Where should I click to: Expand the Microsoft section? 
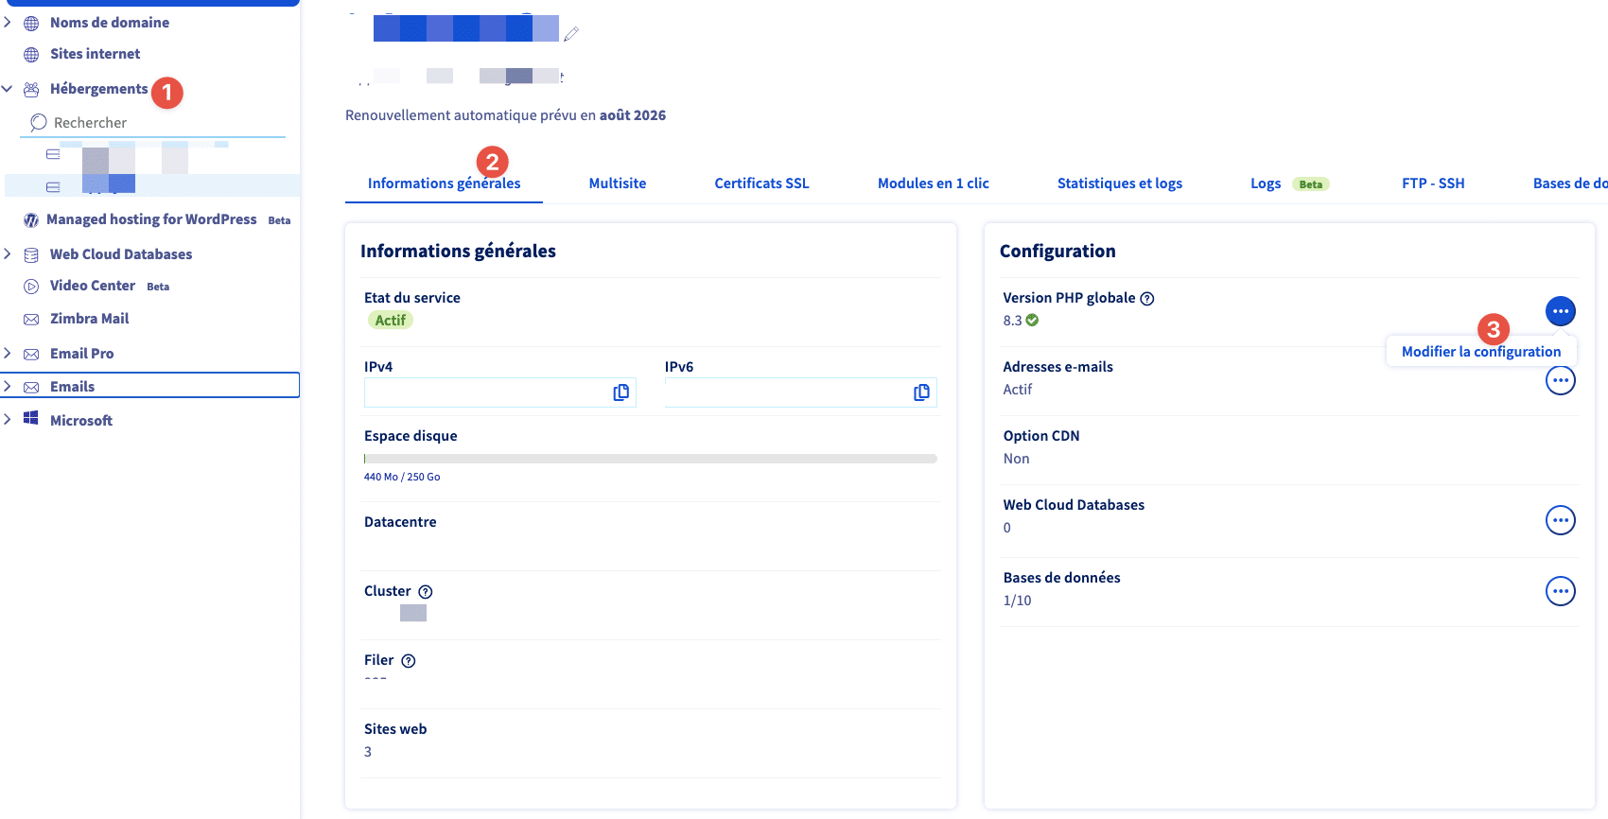pyautogui.click(x=8, y=419)
